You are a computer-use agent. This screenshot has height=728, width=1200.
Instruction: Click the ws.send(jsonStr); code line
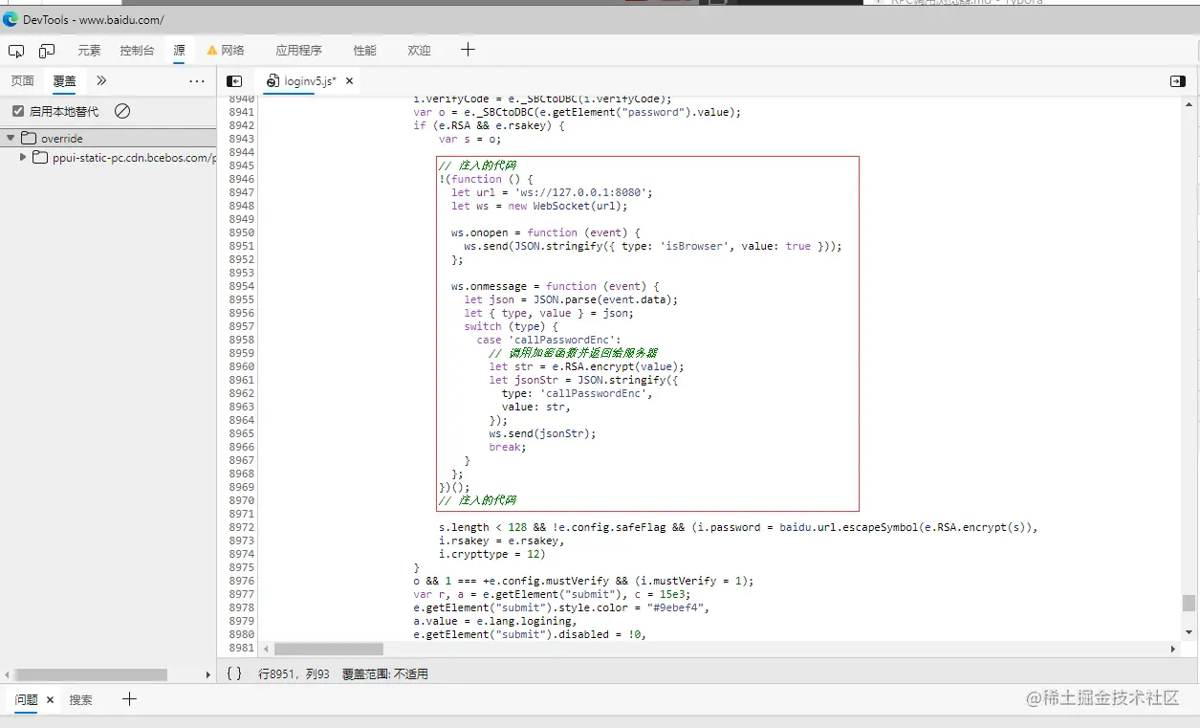[542, 433]
